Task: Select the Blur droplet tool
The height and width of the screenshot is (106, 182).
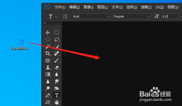Action: 57,74
